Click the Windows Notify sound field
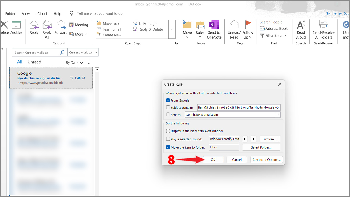The width and height of the screenshot is (350, 197). [x=224, y=139]
